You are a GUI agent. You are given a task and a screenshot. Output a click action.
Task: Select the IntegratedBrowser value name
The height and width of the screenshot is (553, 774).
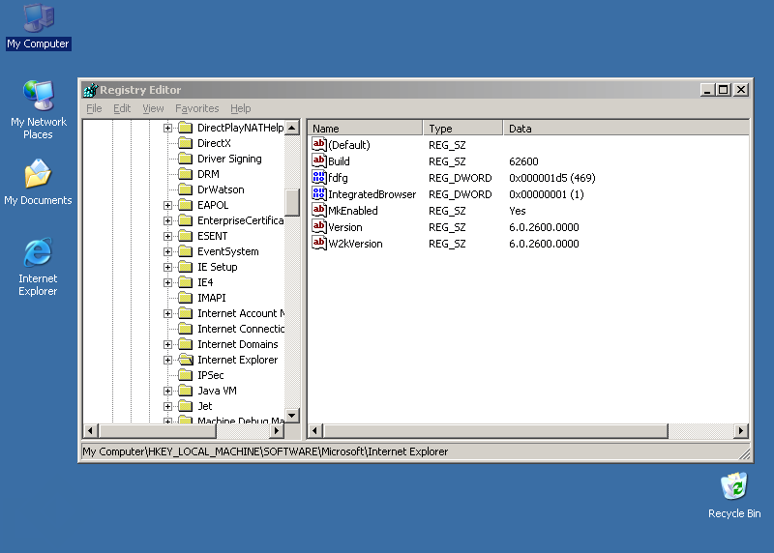point(372,194)
